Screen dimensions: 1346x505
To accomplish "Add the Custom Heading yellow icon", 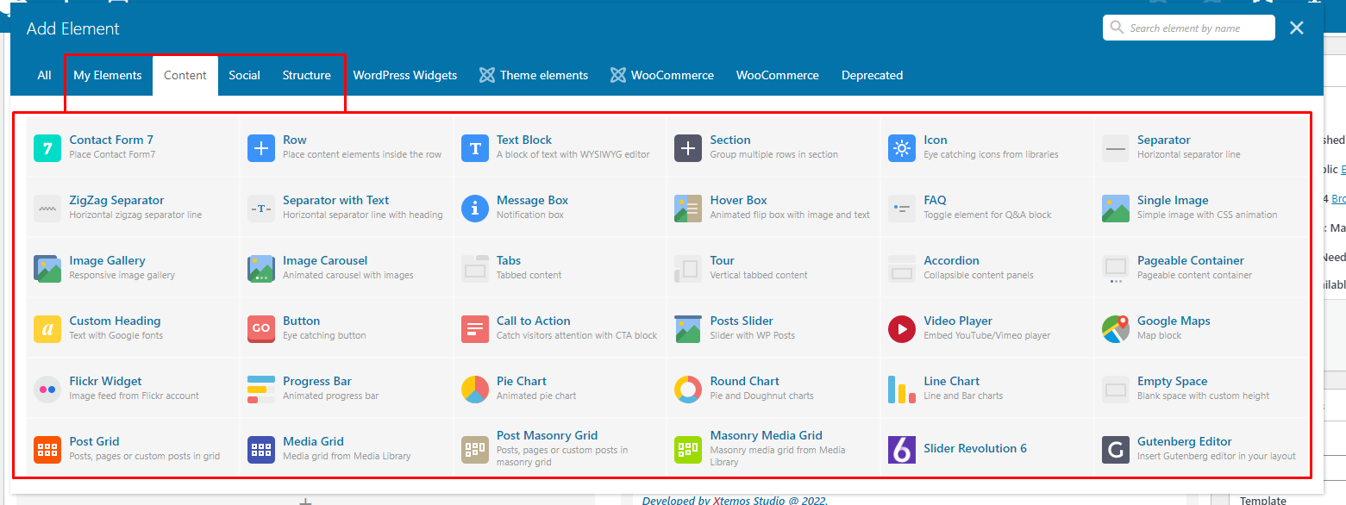I will coord(47,329).
